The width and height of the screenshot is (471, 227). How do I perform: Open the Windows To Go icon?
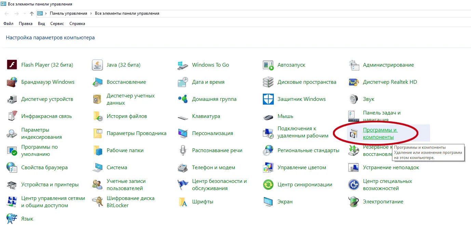tap(183, 65)
